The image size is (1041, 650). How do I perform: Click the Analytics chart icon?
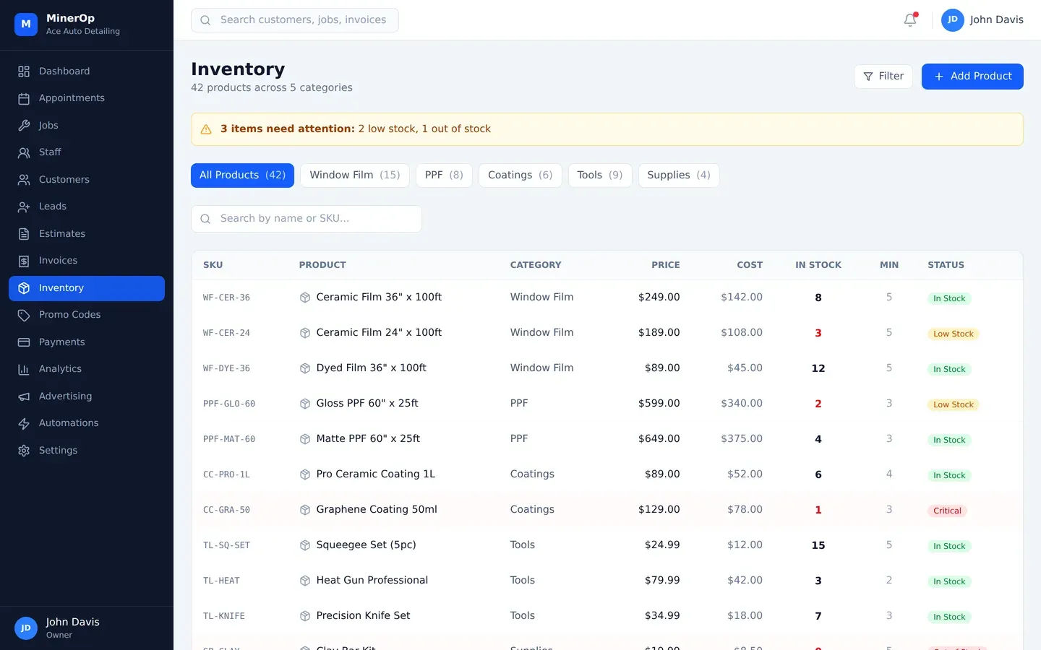click(24, 369)
